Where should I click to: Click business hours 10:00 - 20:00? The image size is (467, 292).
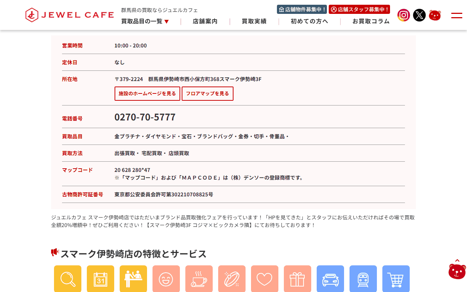pyautogui.click(x=131, y=46)
